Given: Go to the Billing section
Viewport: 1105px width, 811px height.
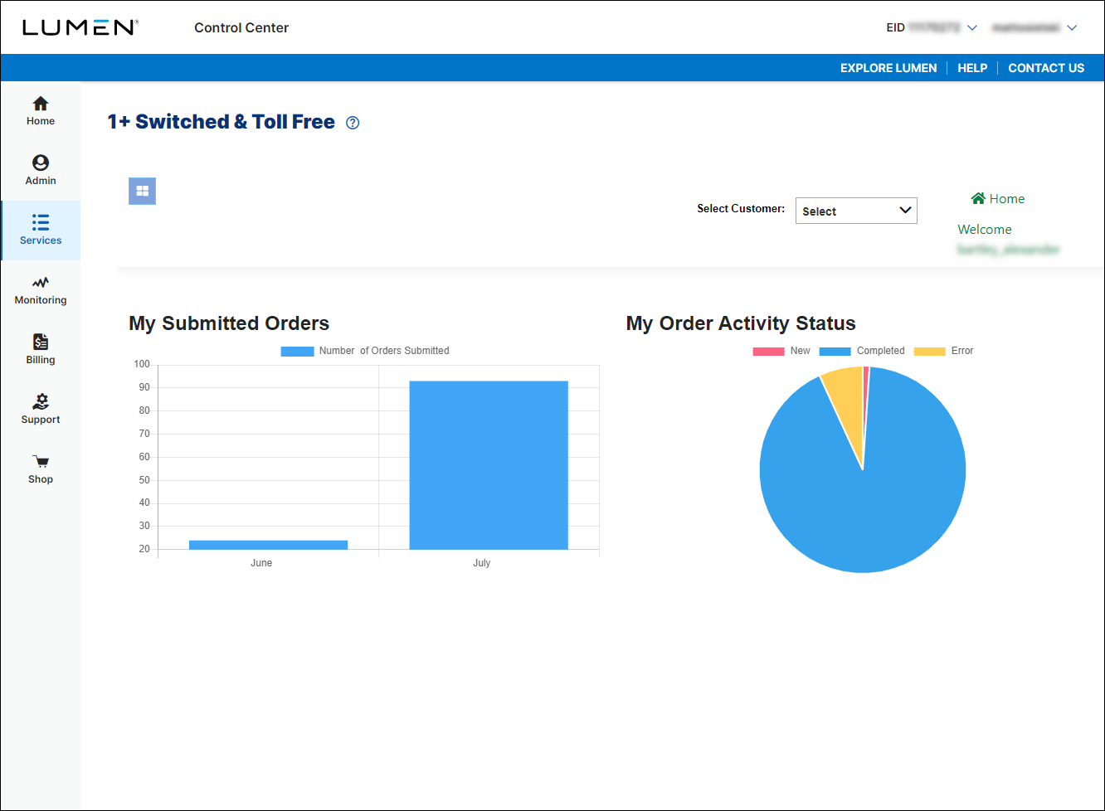Looking at the screenshot, I should tap(41, 350).
